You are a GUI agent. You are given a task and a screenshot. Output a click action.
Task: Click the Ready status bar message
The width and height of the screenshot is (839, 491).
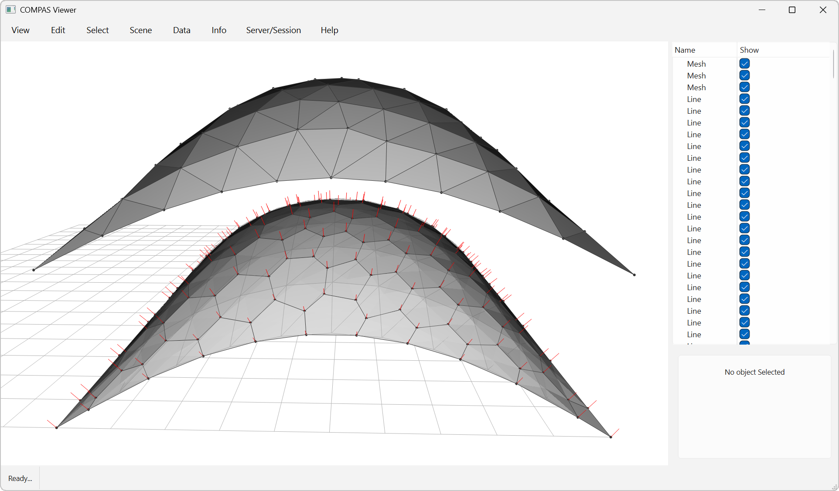pyautogui.click(x=20, y=478)
